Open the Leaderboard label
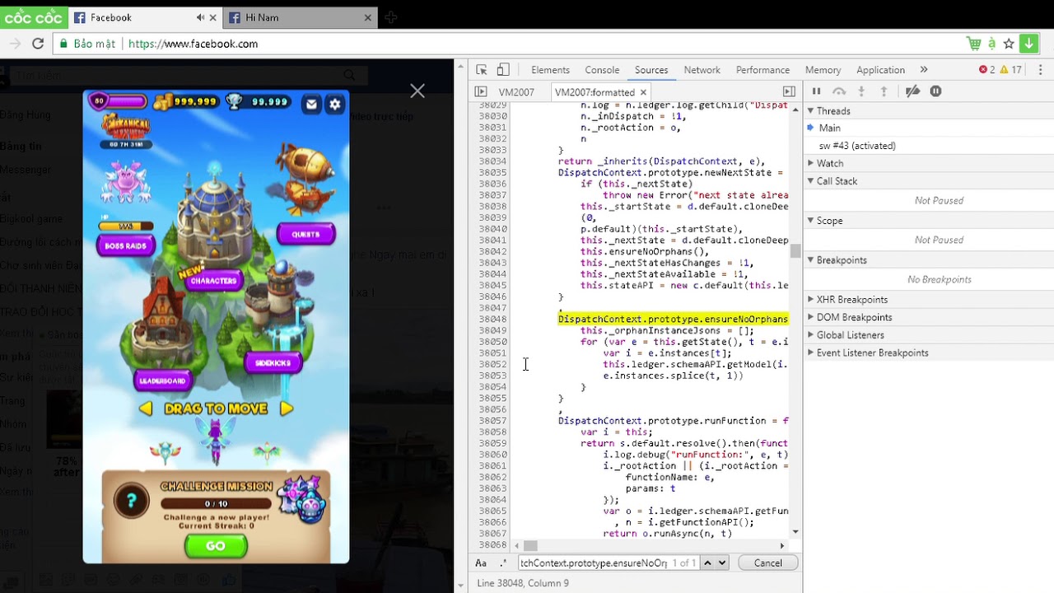Image resolution: width=1054 pixels, height=593 pixels. tap(163, 381)
